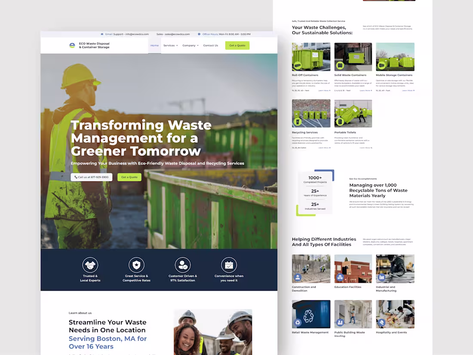Click the badge icon on Hospitality and Events card
Image resolution: width=473 pixels, height=355 pixels.
click(x=382, y=322)
